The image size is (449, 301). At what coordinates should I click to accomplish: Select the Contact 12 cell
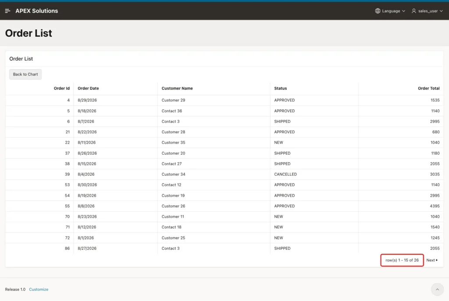tap(171, 185)
